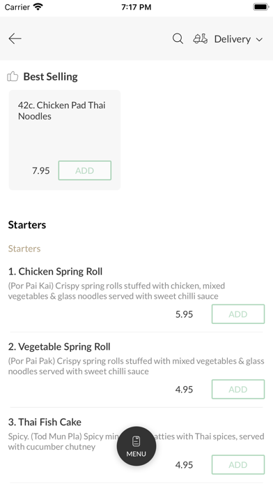The width and height of the screenshot is (273, 486).
Task: Tap the Best Selling heading text
Action: coord(51,77)
